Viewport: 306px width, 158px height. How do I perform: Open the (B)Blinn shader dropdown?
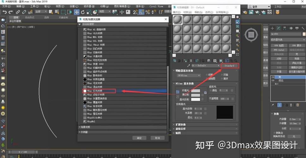188,75
